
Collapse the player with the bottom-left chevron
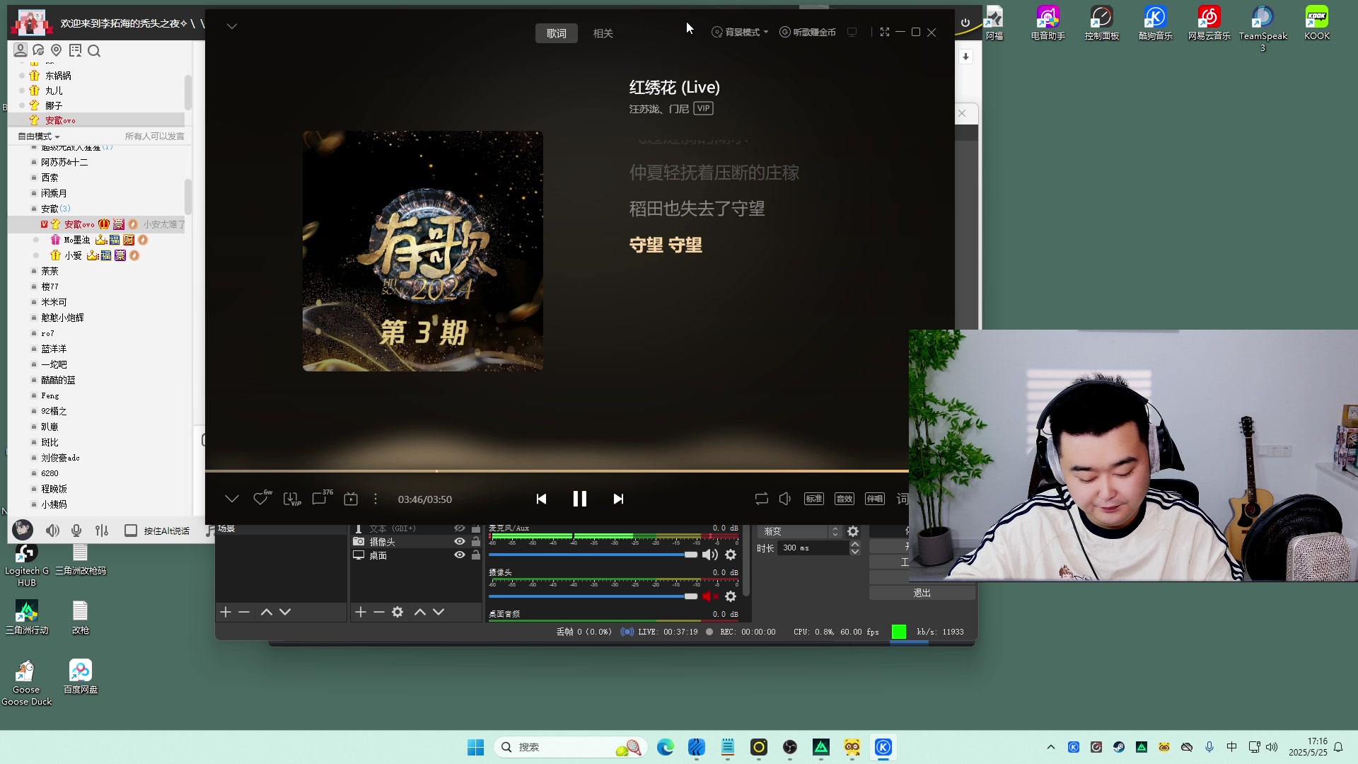point(231,499)
